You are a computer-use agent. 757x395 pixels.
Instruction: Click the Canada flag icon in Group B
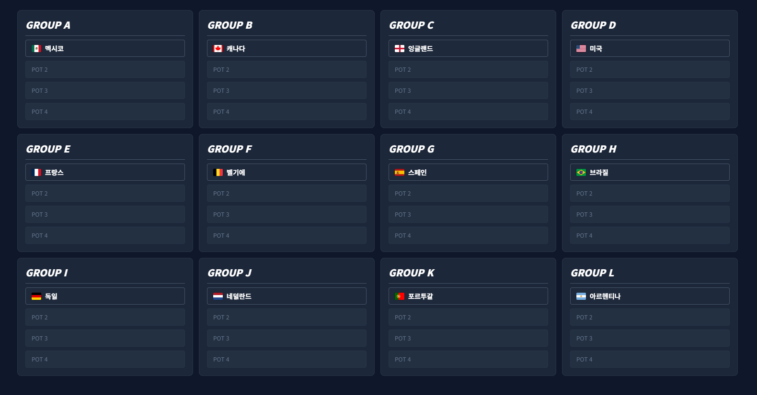[218, 48]
